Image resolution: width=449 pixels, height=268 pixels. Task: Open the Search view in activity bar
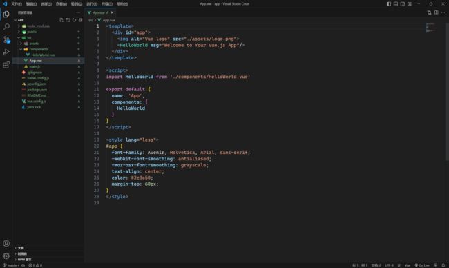pyautogui.click(x=6, y=27)
